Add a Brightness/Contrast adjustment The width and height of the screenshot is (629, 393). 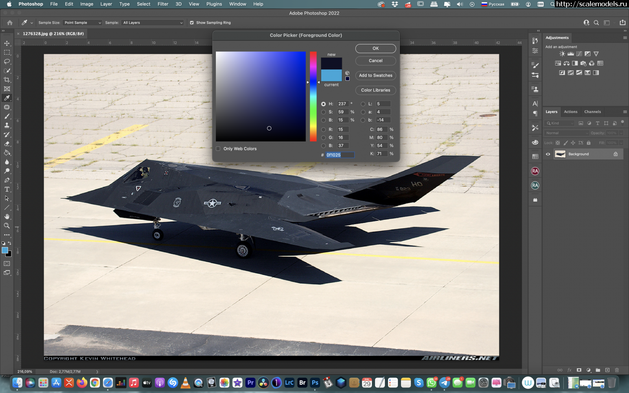pyautogui.click(x=562, y=54)
